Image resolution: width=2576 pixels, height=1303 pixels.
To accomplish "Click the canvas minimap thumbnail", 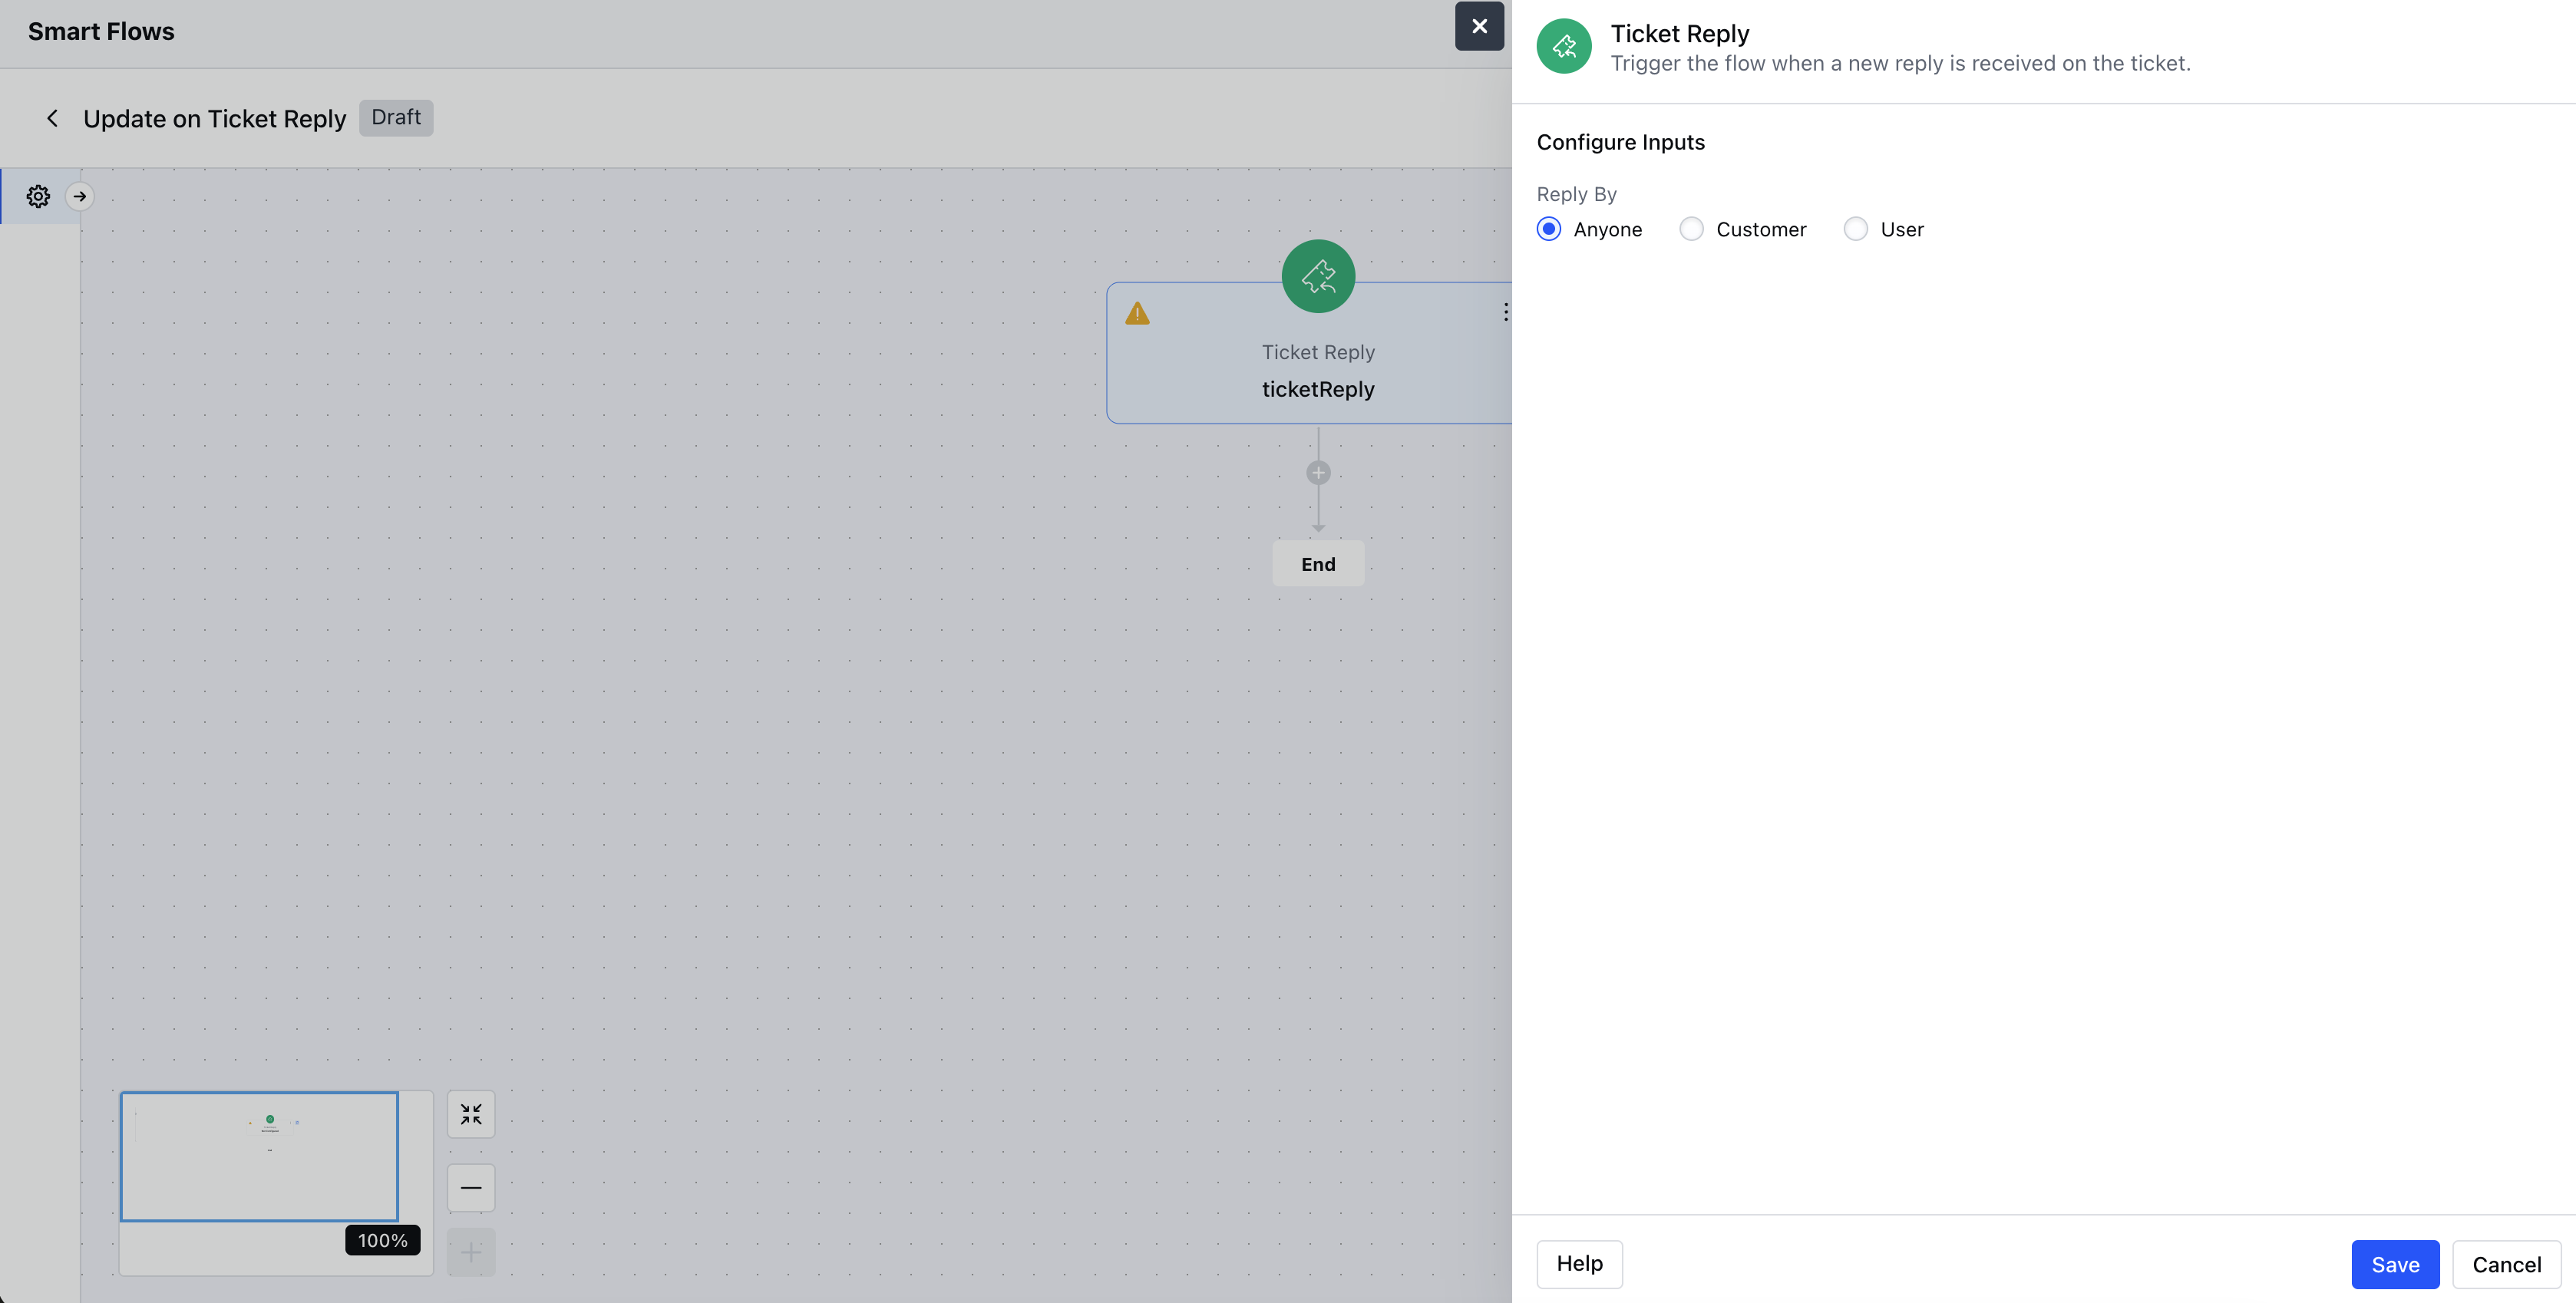I will (259, 1157).
